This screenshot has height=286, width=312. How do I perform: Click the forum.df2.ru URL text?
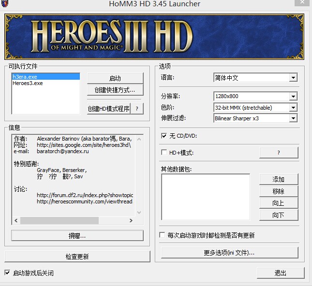tap(85, 195)
